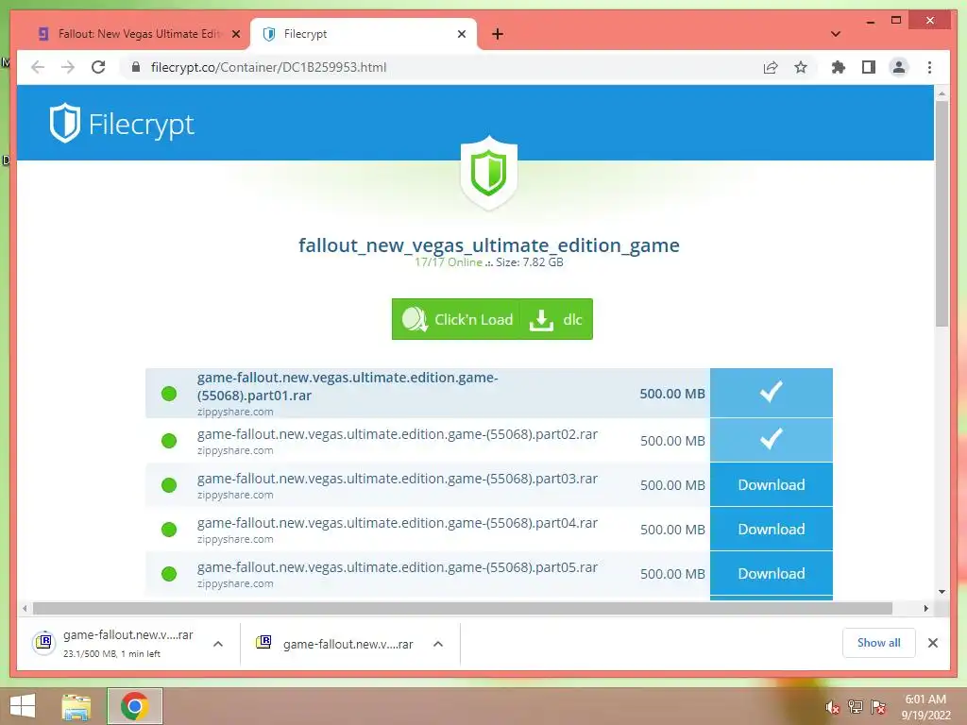Click Download for part04.rar
This screenshot has height=725, width=967.
coord(771,529)
